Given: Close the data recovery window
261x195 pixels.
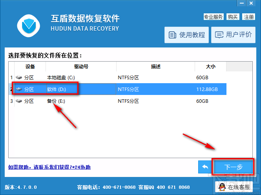Looking at the screenshot, I should point(251,3).
